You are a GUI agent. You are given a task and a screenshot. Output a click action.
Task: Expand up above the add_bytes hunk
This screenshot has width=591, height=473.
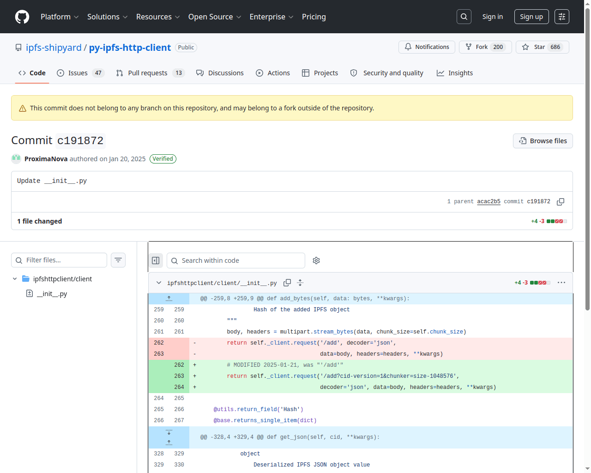coord(169,298)
